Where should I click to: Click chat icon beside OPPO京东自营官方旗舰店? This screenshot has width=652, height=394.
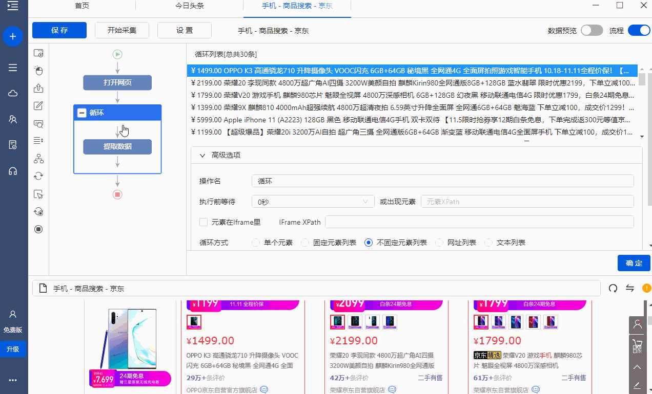coord(264,389)
